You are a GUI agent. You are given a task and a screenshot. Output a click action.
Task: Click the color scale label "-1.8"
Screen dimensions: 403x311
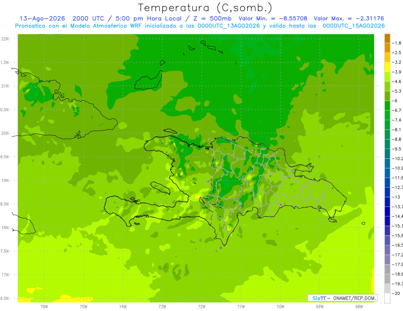[397, 43]
